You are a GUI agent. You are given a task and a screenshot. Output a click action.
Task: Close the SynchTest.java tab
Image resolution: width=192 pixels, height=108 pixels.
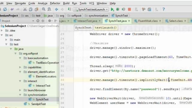pos(129,21)
